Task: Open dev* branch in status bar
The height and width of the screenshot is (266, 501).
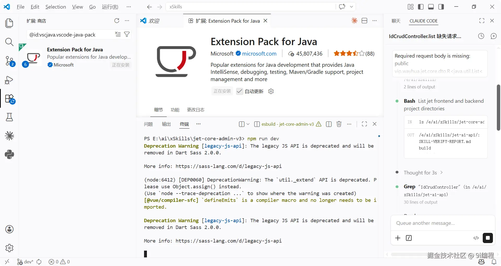Action: click(x=25, y=262)
